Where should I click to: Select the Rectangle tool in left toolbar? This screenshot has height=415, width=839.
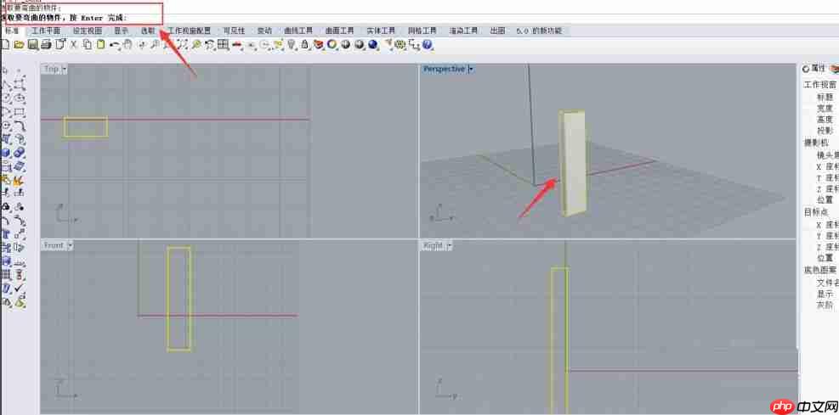tap(20, 112)
